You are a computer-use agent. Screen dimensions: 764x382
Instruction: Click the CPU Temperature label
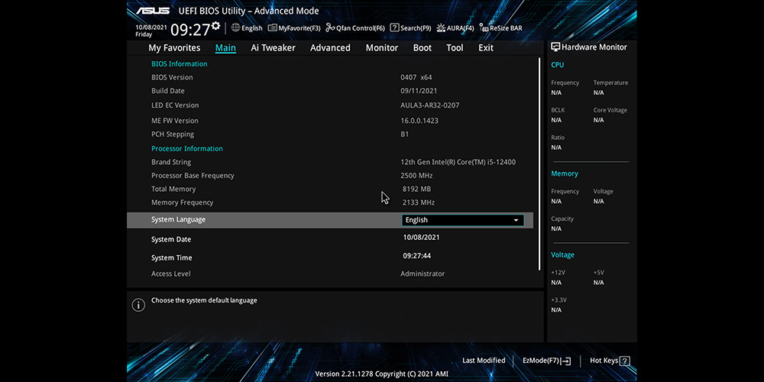[610, 83]
